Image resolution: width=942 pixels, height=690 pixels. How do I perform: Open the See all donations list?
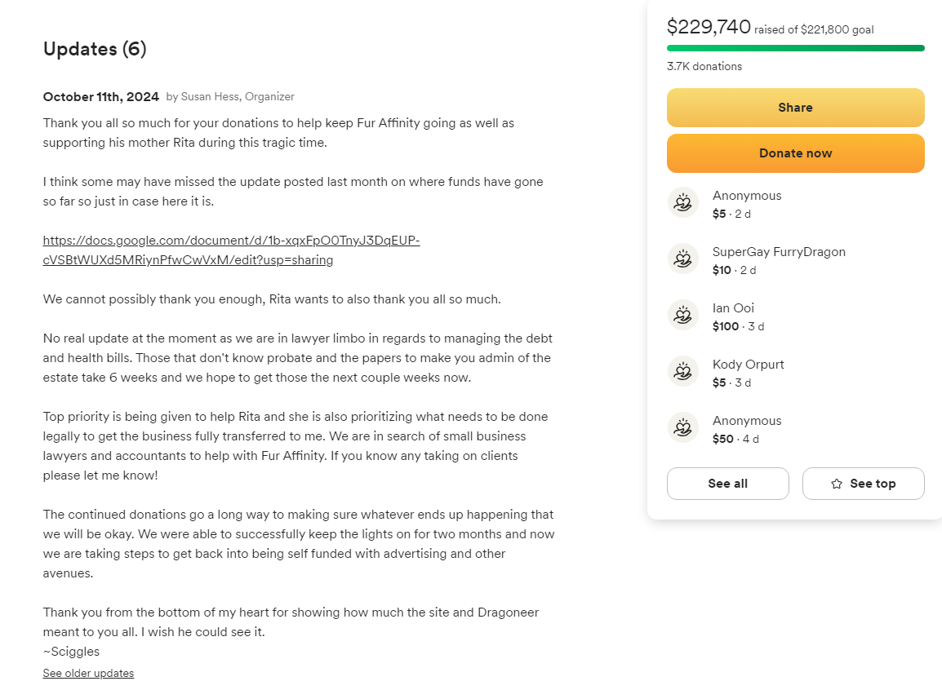point(727,484)
